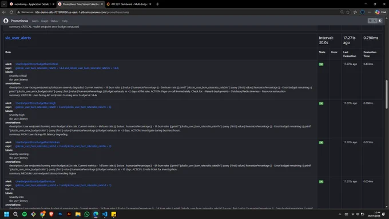Click OK state badge for low info rule
The image size is (389, 219).
tap(321, 182)
